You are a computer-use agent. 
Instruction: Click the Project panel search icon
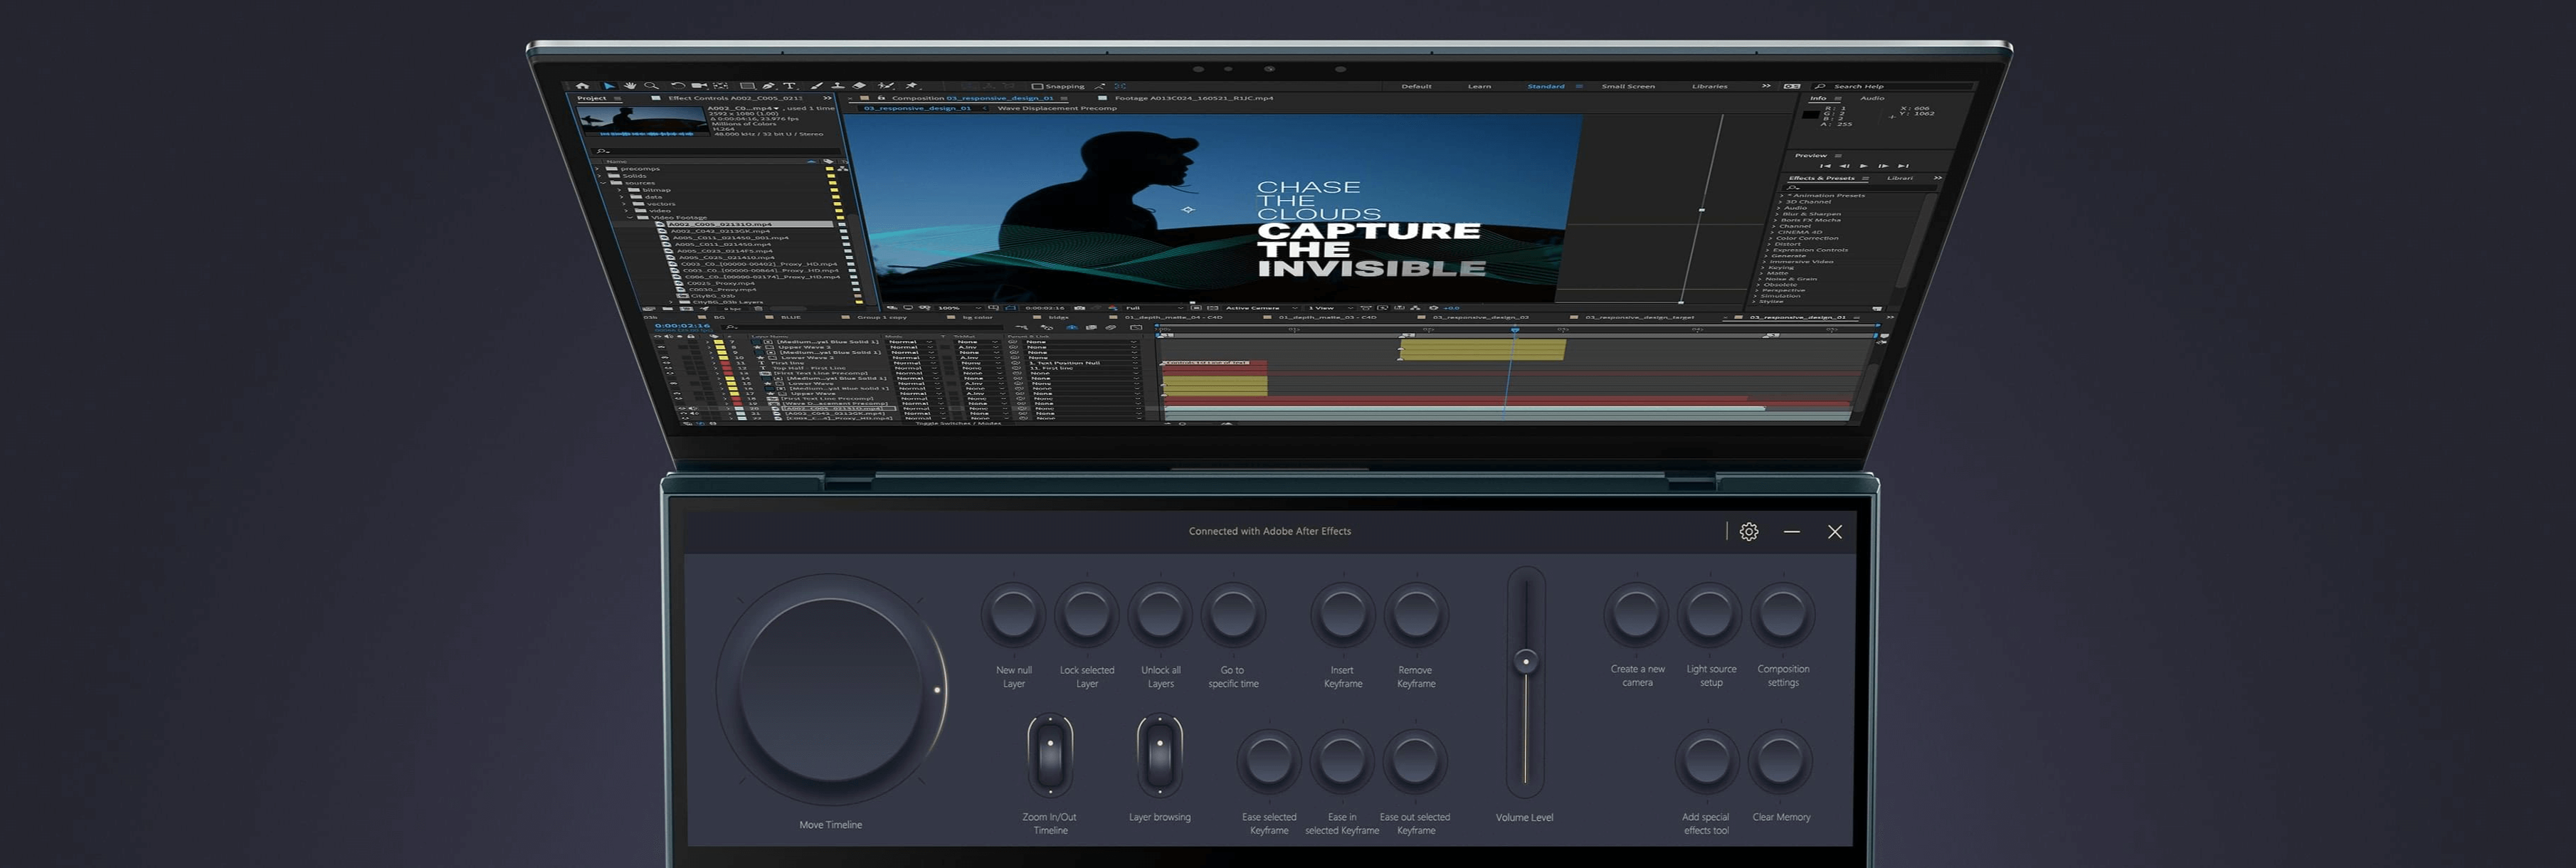click(602, 151)
